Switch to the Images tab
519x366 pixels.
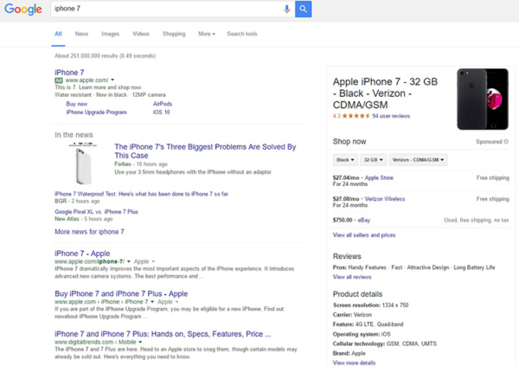coord(110,34)
